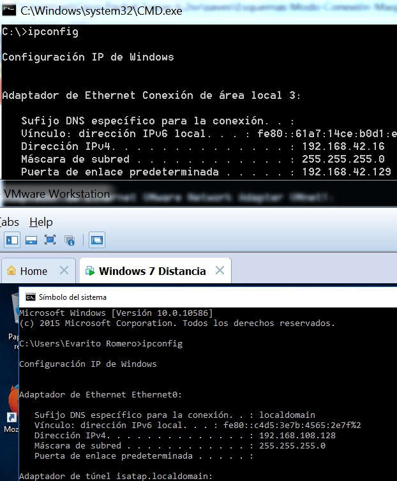Click the guest prompt line with ipconfig
The image size is (397, 481).
tap(101, 344)
